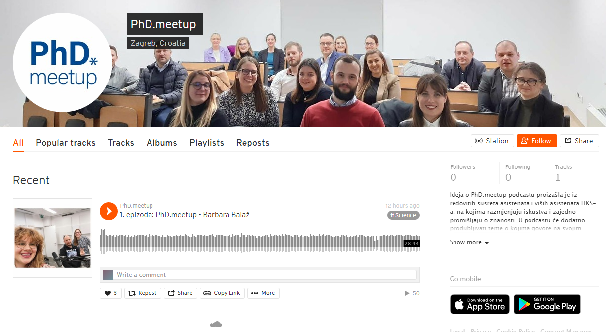Follow the PhD.meetup profile
This screenshot has width=606, height=332.
[536, 141]
